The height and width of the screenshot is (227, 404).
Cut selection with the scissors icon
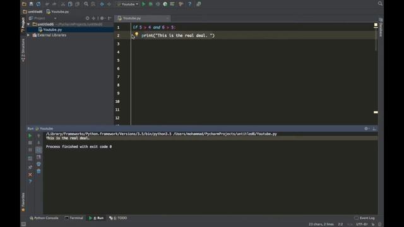pyautogui.click(x=63, y=4)
